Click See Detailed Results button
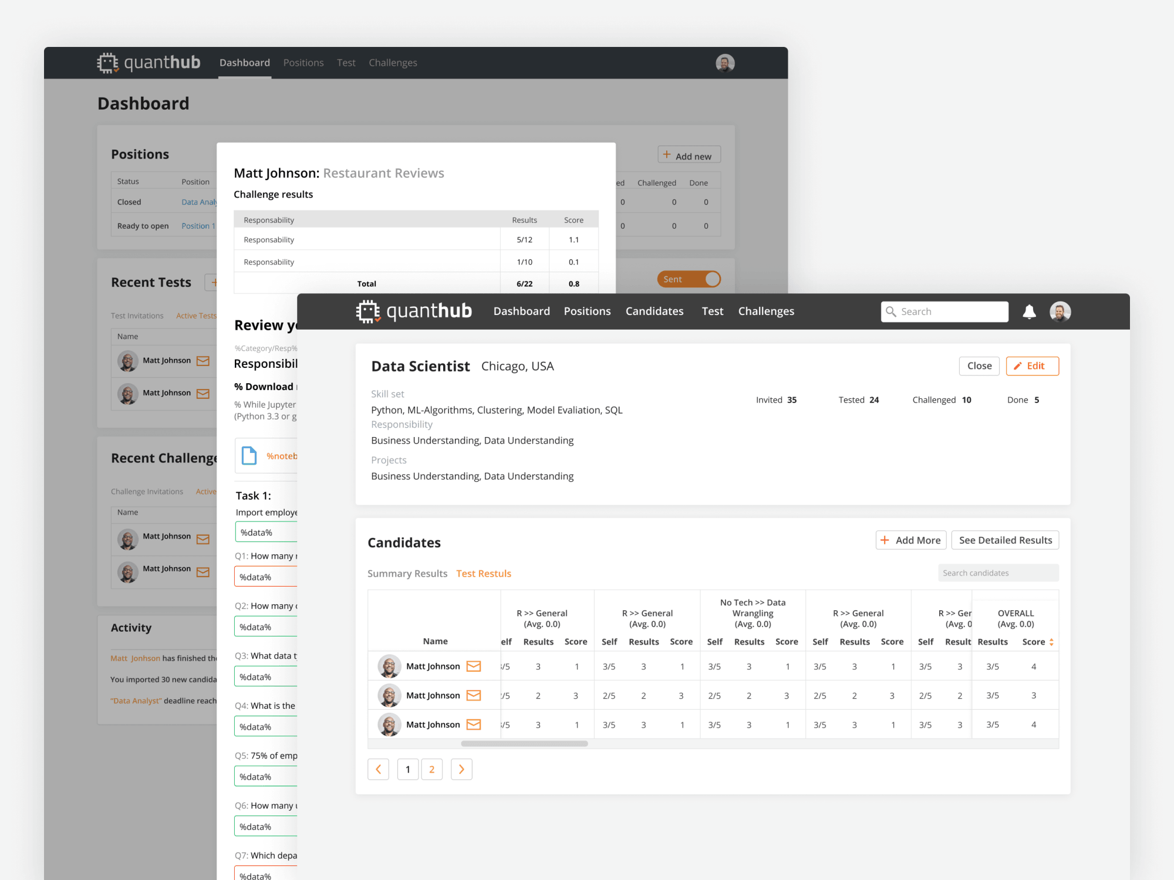 click(x=1006, y=540)
